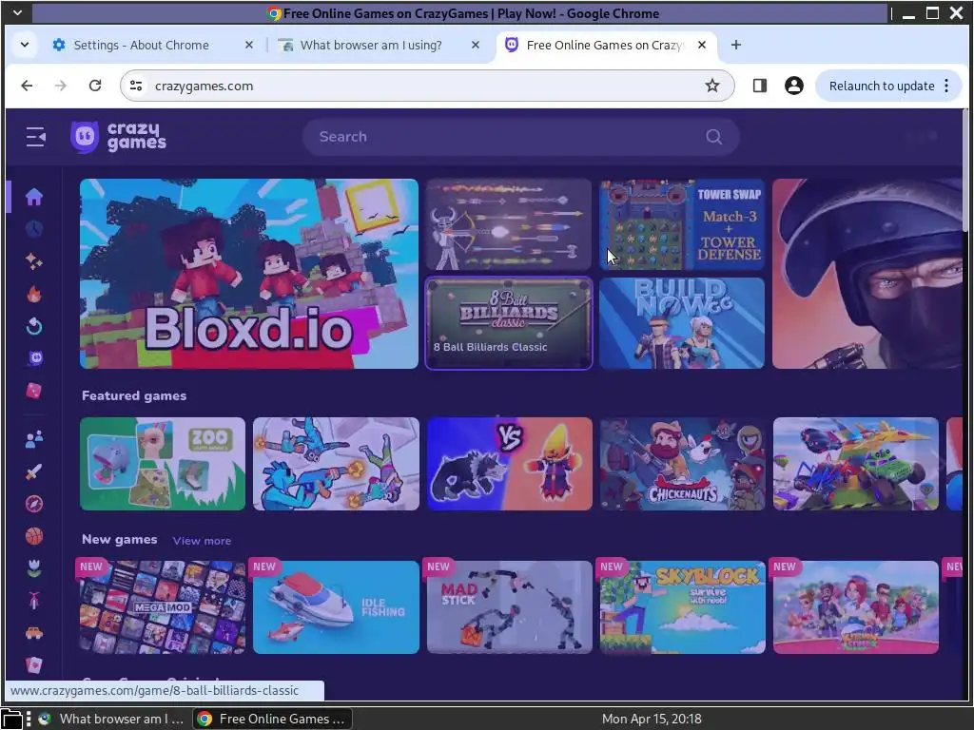Open adventure compass icon in sidebar
This screenshot has width=974, height=730.
34,504
